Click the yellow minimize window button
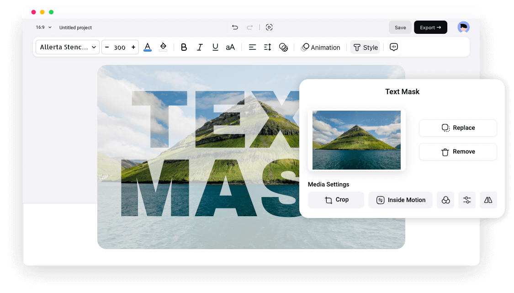The width and height of the screenshot is (514, 293). click(42, 12)
